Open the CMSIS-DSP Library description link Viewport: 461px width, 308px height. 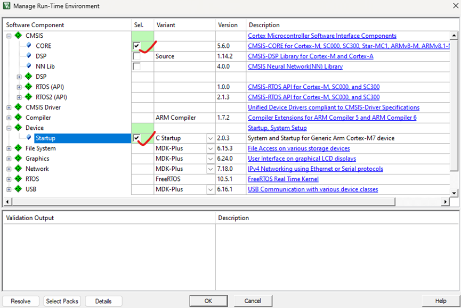311,56
